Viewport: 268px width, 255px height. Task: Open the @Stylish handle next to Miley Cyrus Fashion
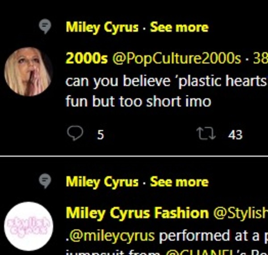point(240,213)
